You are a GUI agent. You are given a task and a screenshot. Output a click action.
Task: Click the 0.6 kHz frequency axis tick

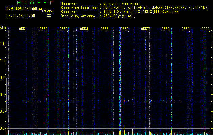click(x=3, y=128)
